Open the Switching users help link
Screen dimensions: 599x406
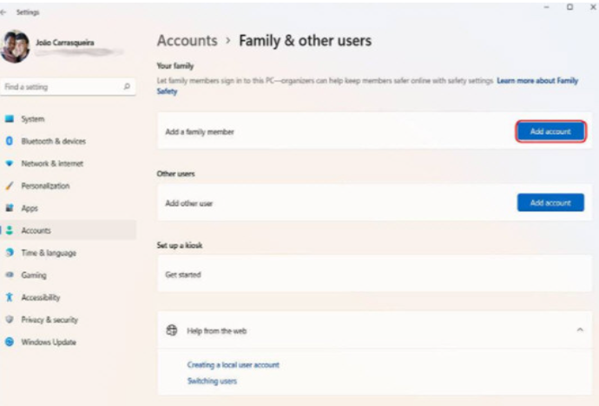point(212,381)
